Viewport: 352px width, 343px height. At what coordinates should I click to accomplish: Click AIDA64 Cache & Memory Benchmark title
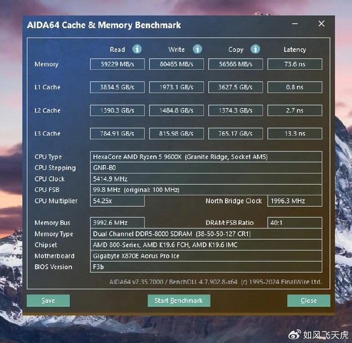[x=104, y=25]
